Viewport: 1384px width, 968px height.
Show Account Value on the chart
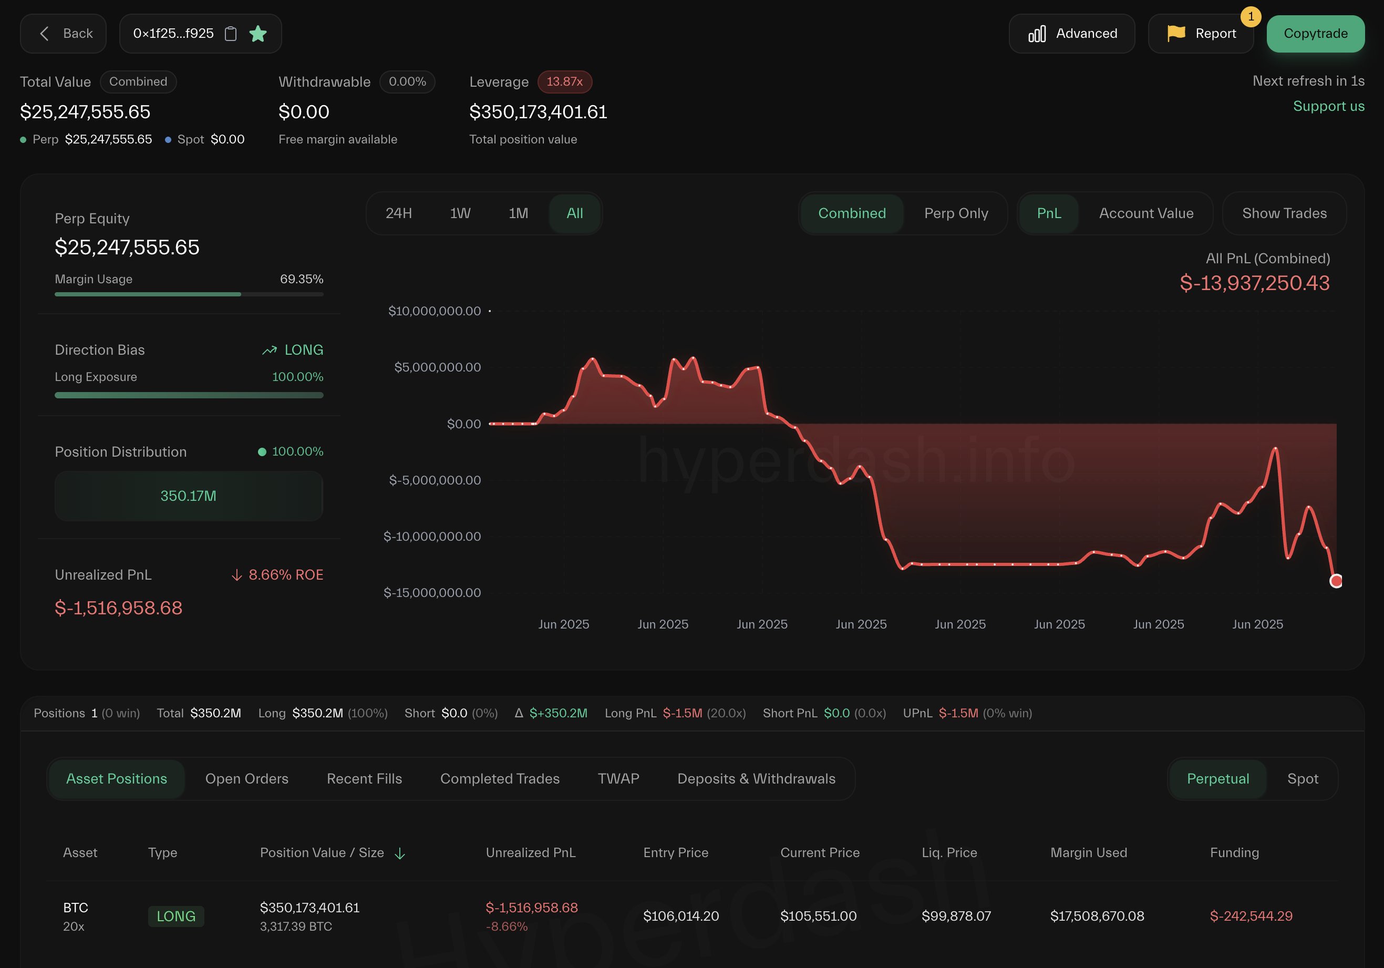coord(1146,213)
